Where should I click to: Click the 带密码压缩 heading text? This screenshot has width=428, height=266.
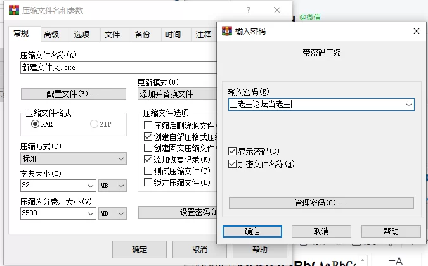pyautogui.click(x=321, y=53)
